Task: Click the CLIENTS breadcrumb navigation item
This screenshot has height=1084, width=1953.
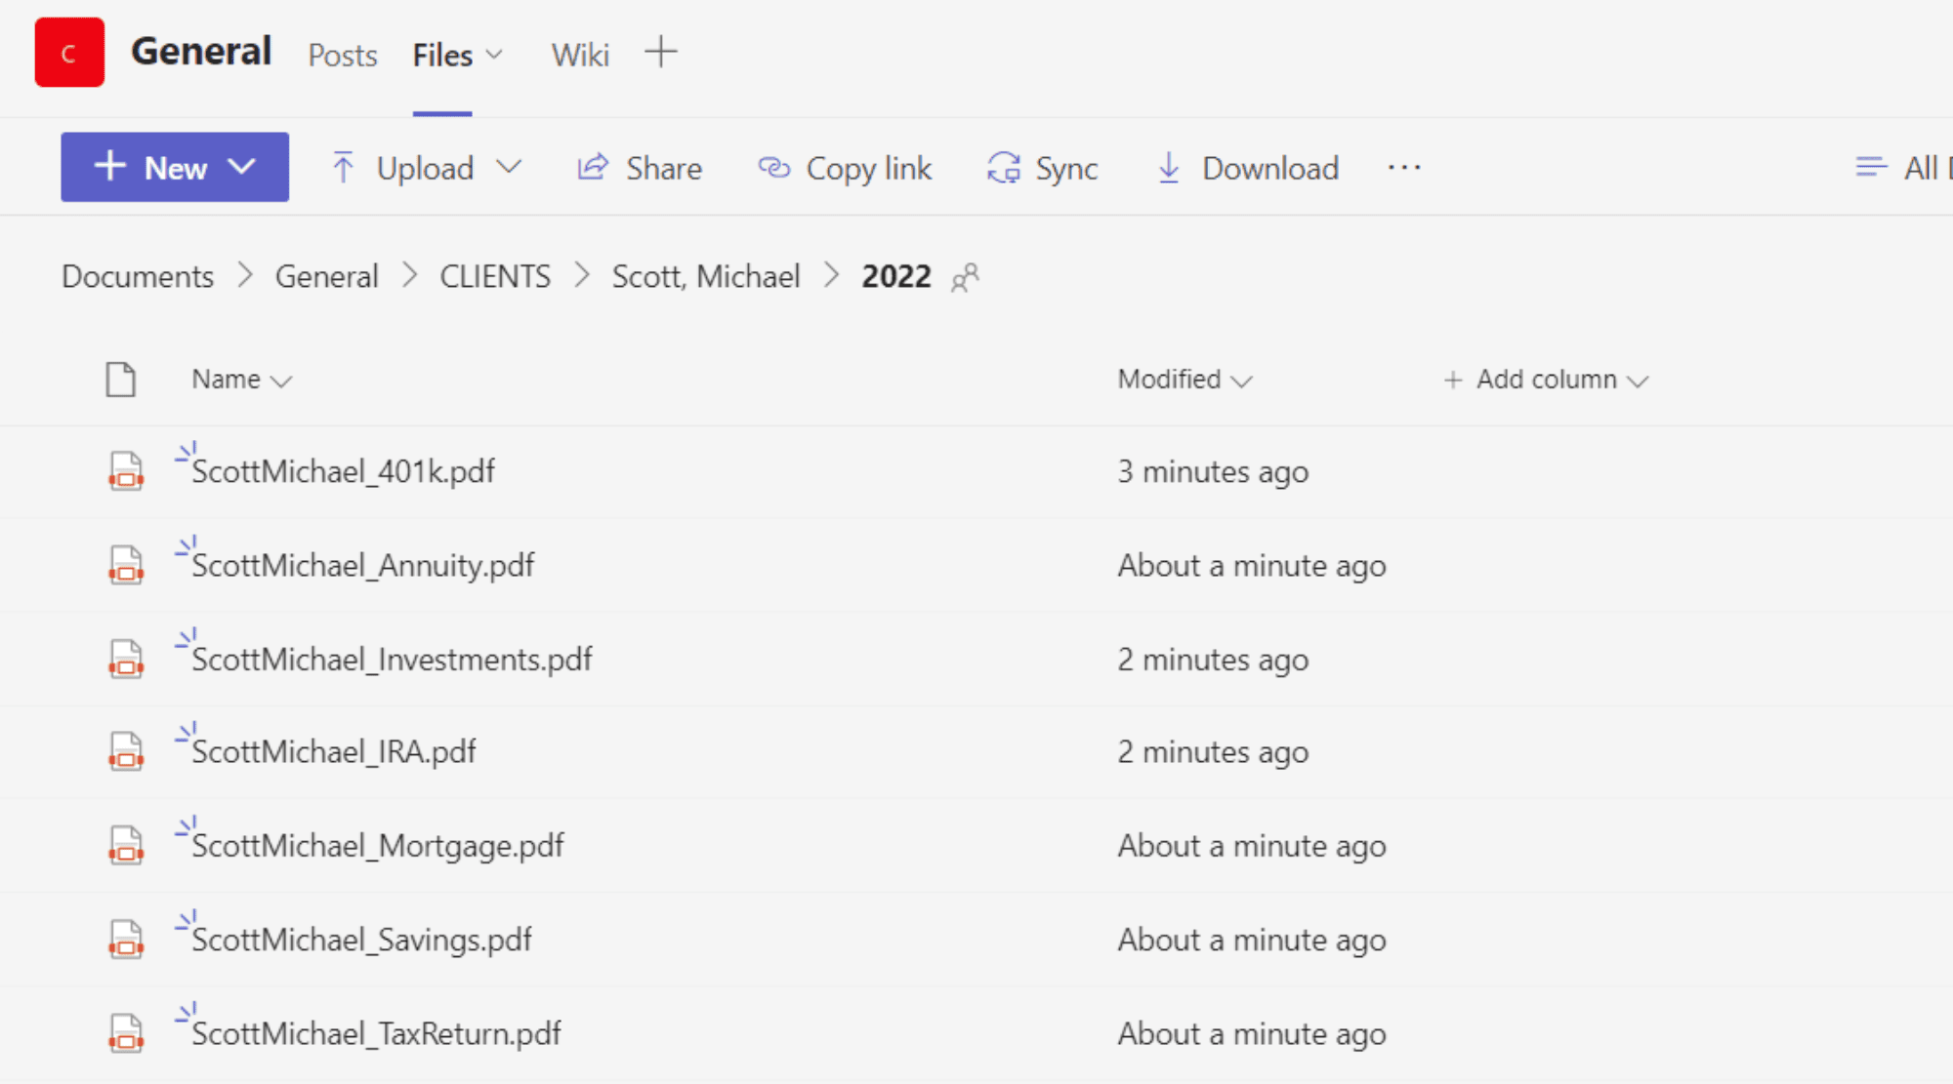Action: [498, 276]
